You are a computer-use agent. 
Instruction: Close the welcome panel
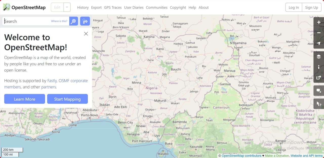click(86, 34)
